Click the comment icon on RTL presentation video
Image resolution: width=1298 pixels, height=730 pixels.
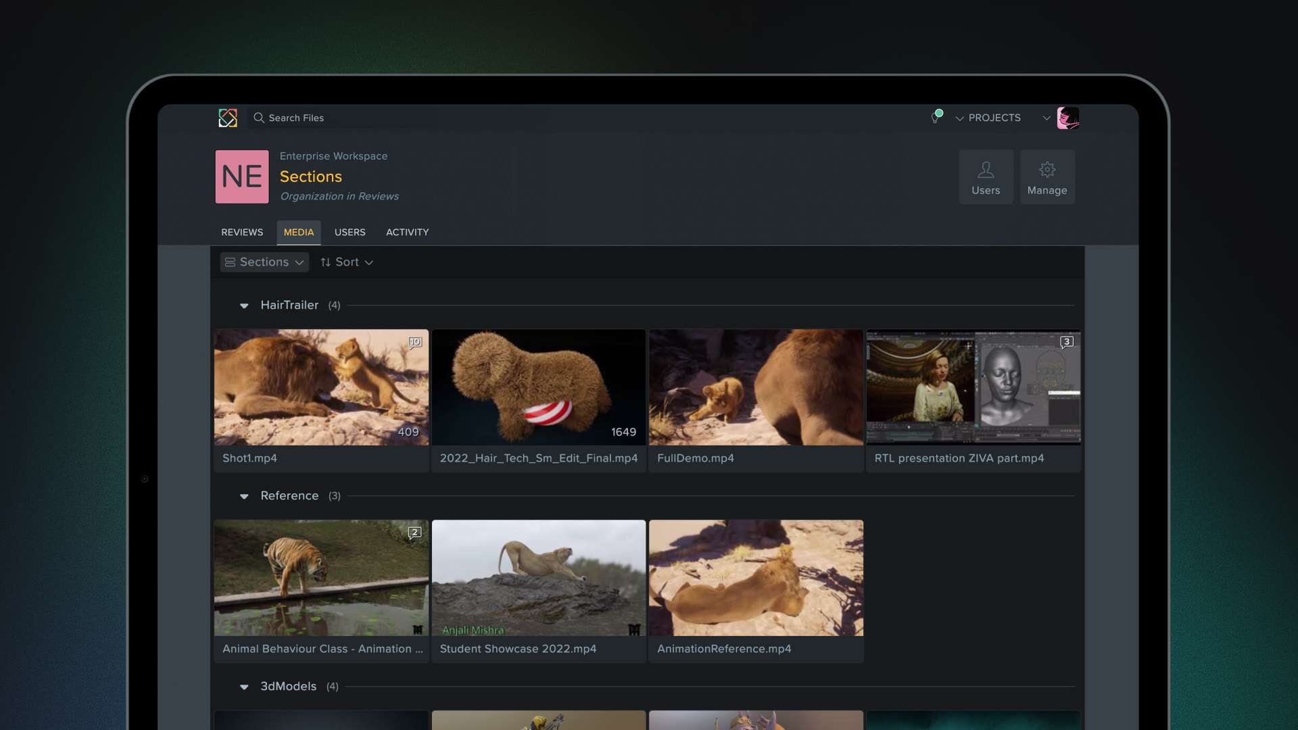1067,342
